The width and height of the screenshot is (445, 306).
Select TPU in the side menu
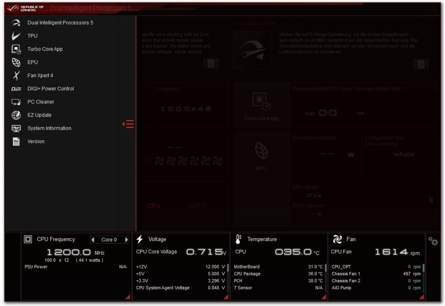click(x=32, y=36)
